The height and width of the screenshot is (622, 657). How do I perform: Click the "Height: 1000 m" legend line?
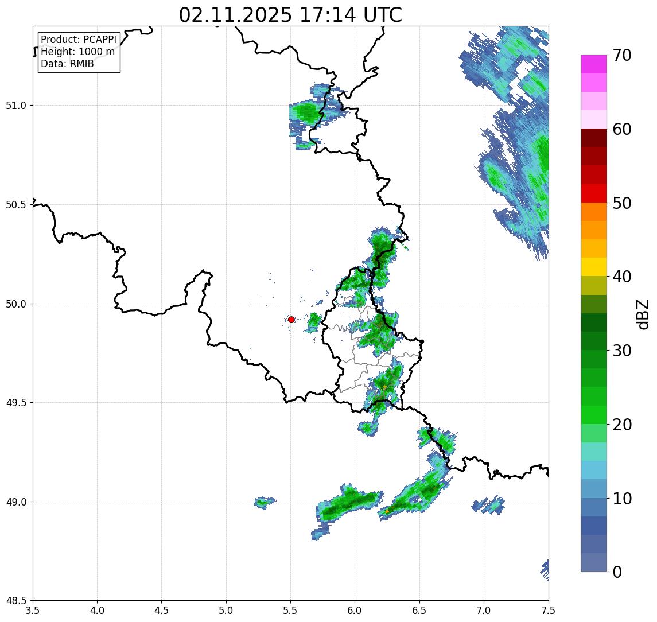coord(77,52)
